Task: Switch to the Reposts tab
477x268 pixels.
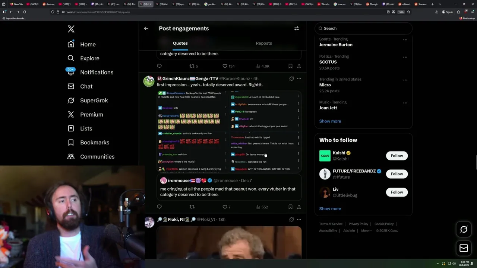Action: pyautogui.click(x=264, y=43)
